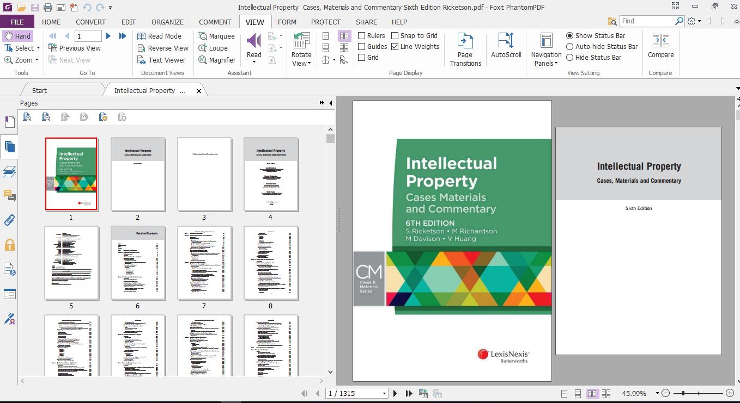Click the Undo arrow in quick access toolbar

coord(87,8)
